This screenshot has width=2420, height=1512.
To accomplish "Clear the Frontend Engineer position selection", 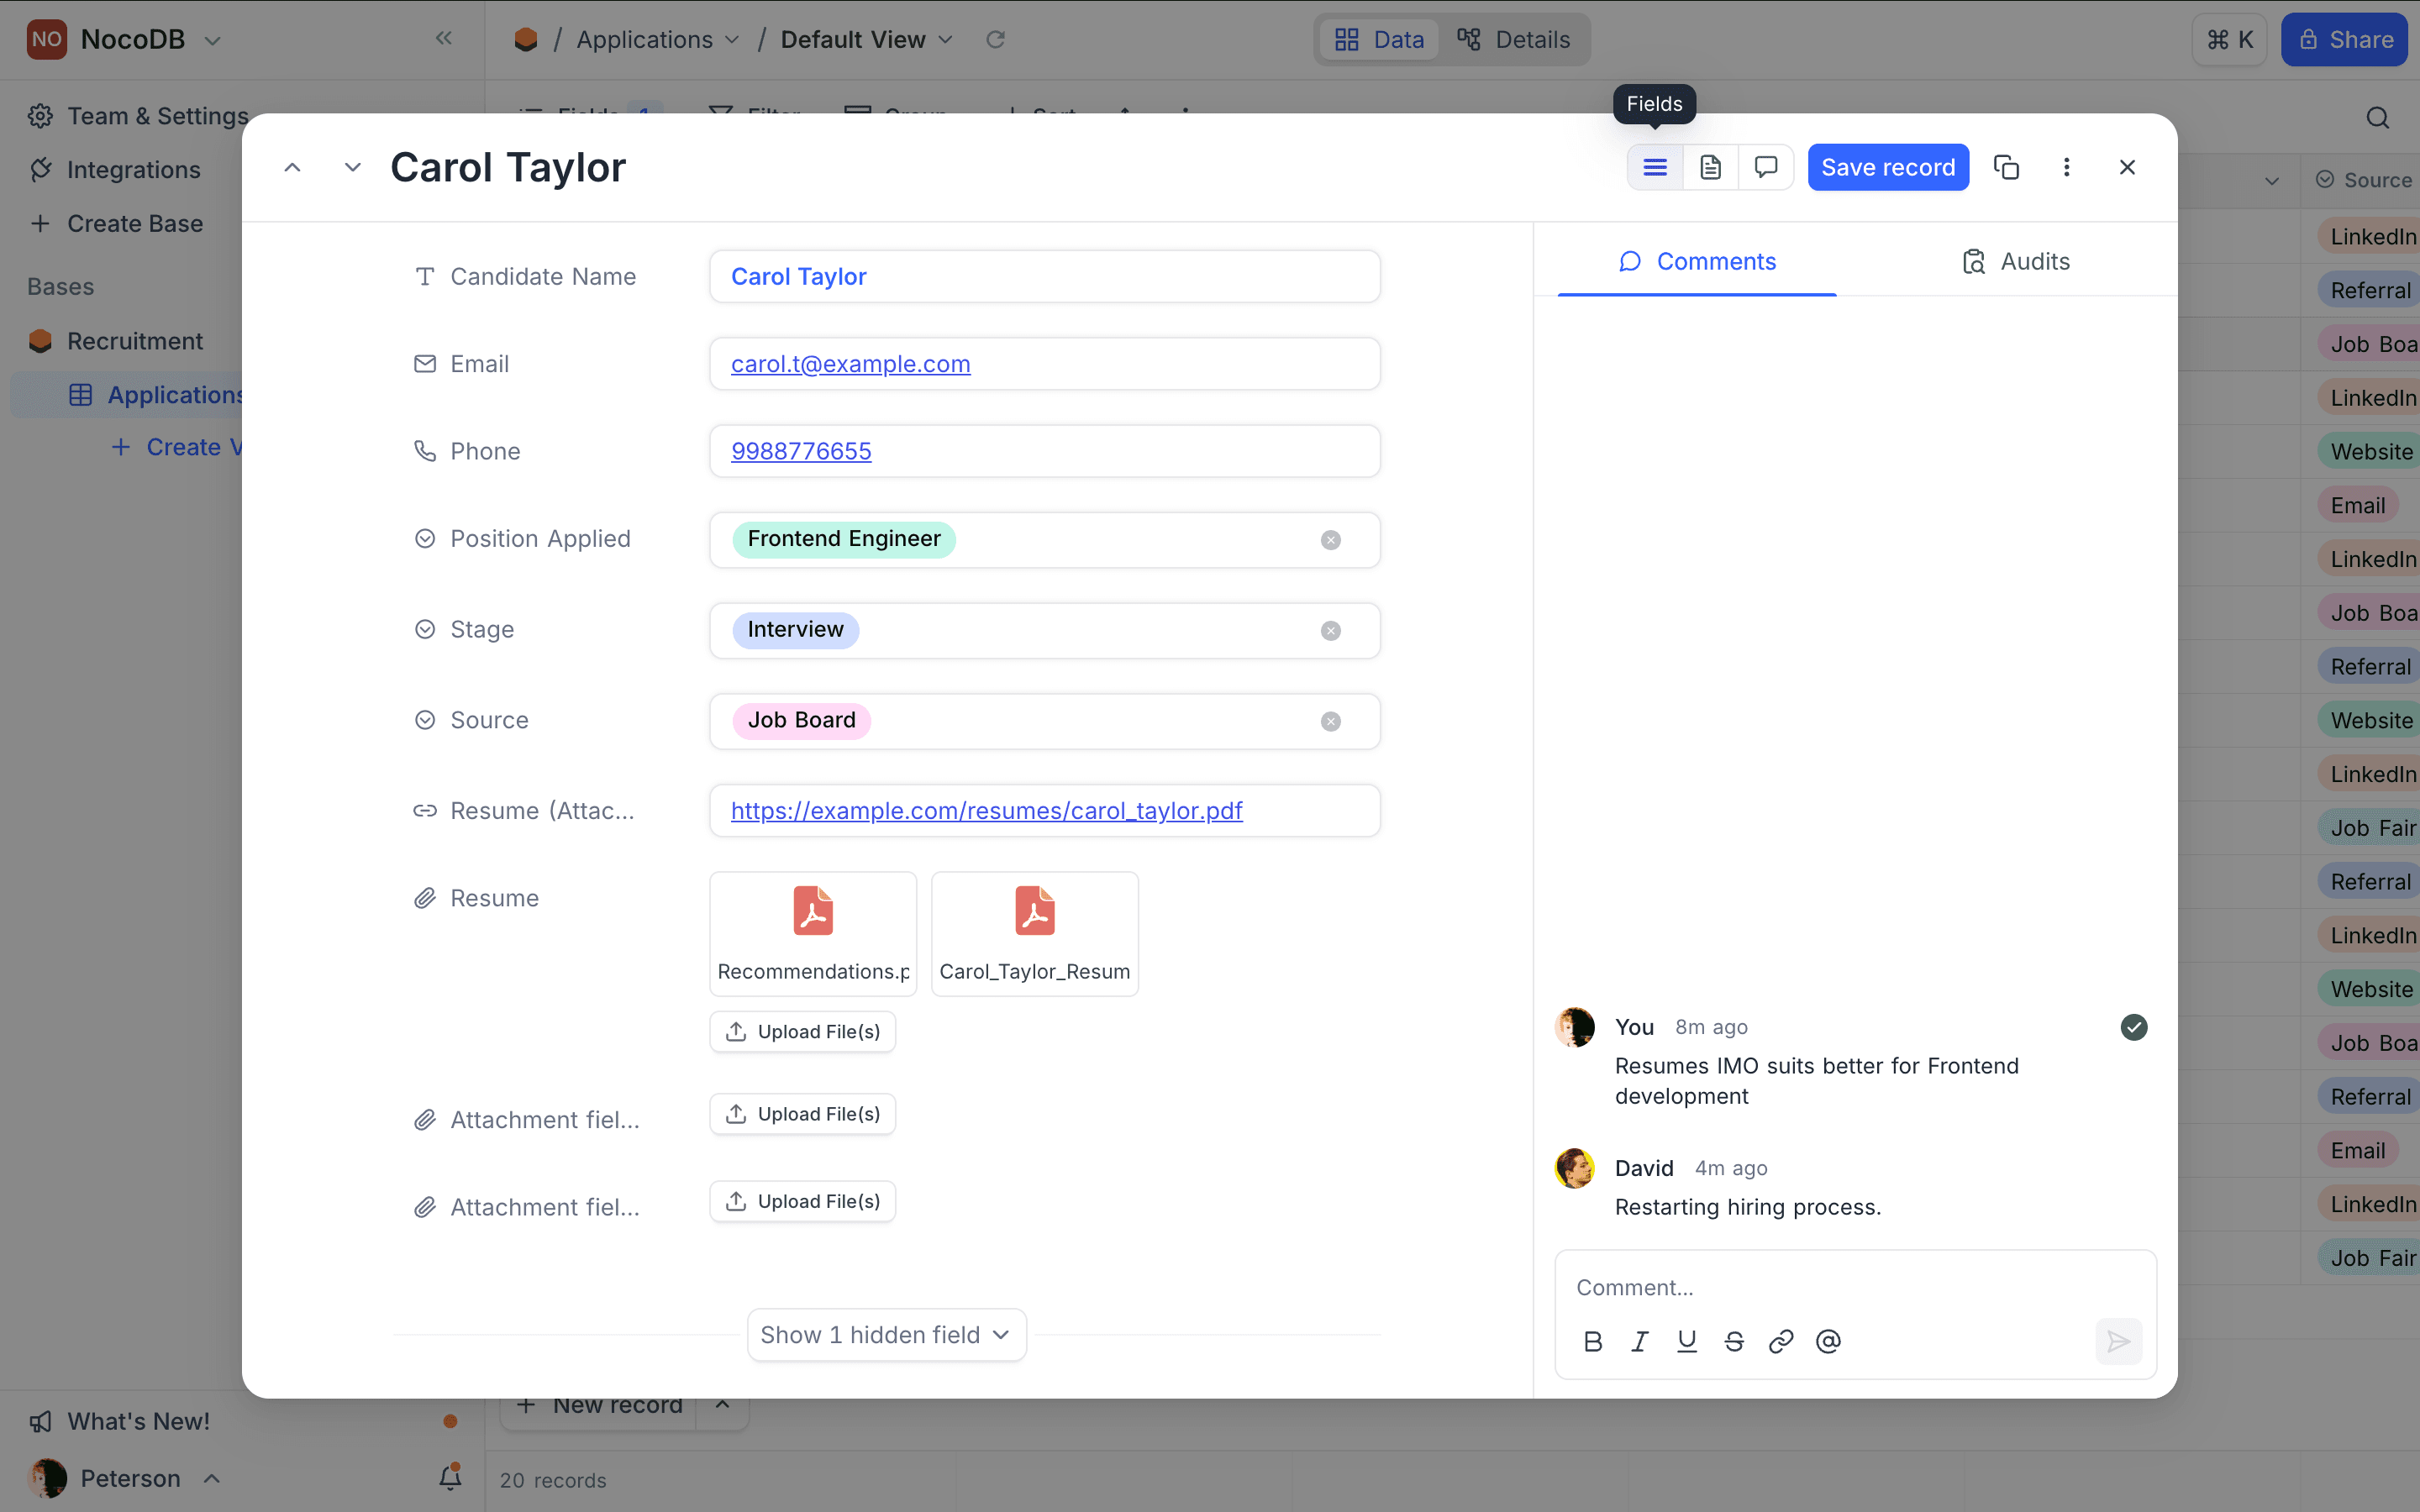I will [x=1330, y=540].
